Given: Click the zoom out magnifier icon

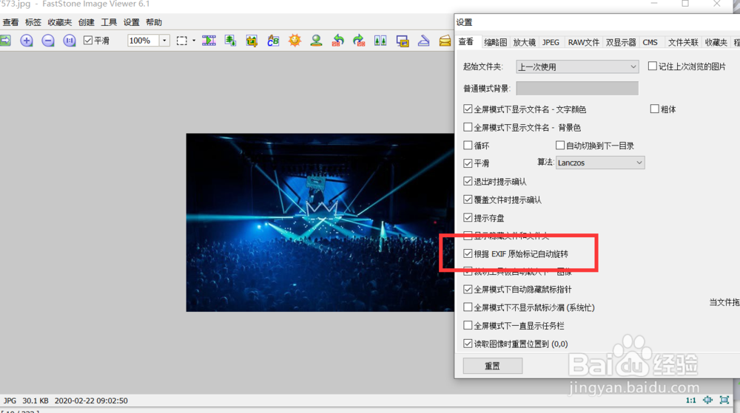Looking at the screenshot, I should point(47,41).
